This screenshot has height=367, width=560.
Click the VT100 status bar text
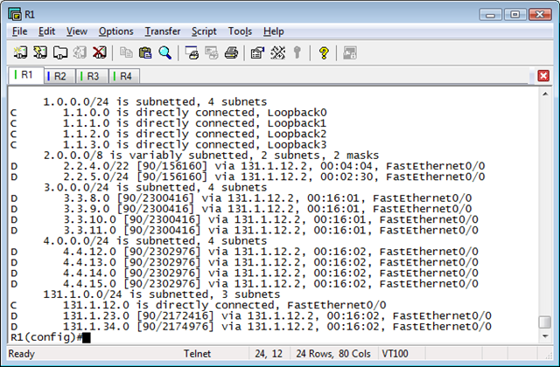(x=395, y=354)
